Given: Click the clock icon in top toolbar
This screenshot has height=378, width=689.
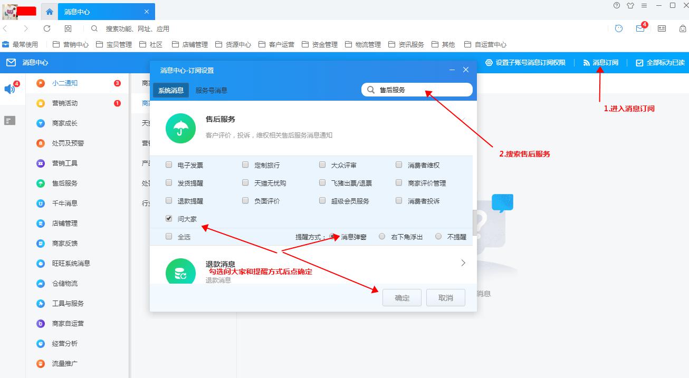Looking at the screenshot, I should point(619,28).
